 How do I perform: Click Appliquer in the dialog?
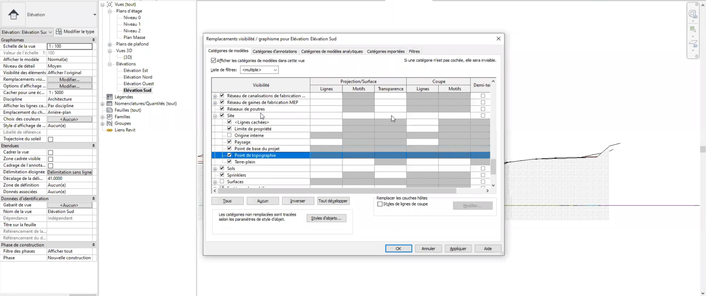[x=458, y=249]
